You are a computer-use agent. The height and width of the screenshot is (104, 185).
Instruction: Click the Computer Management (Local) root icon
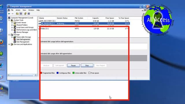click(9, 18)
